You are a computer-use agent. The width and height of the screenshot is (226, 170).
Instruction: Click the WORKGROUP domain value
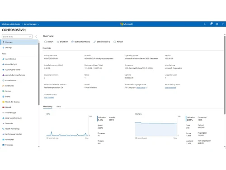coord(99,58)
